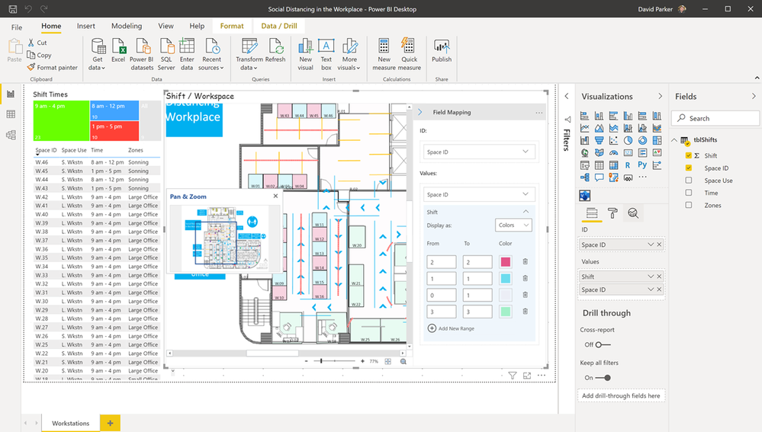Uncheck the Space ID field

(689, 168)
